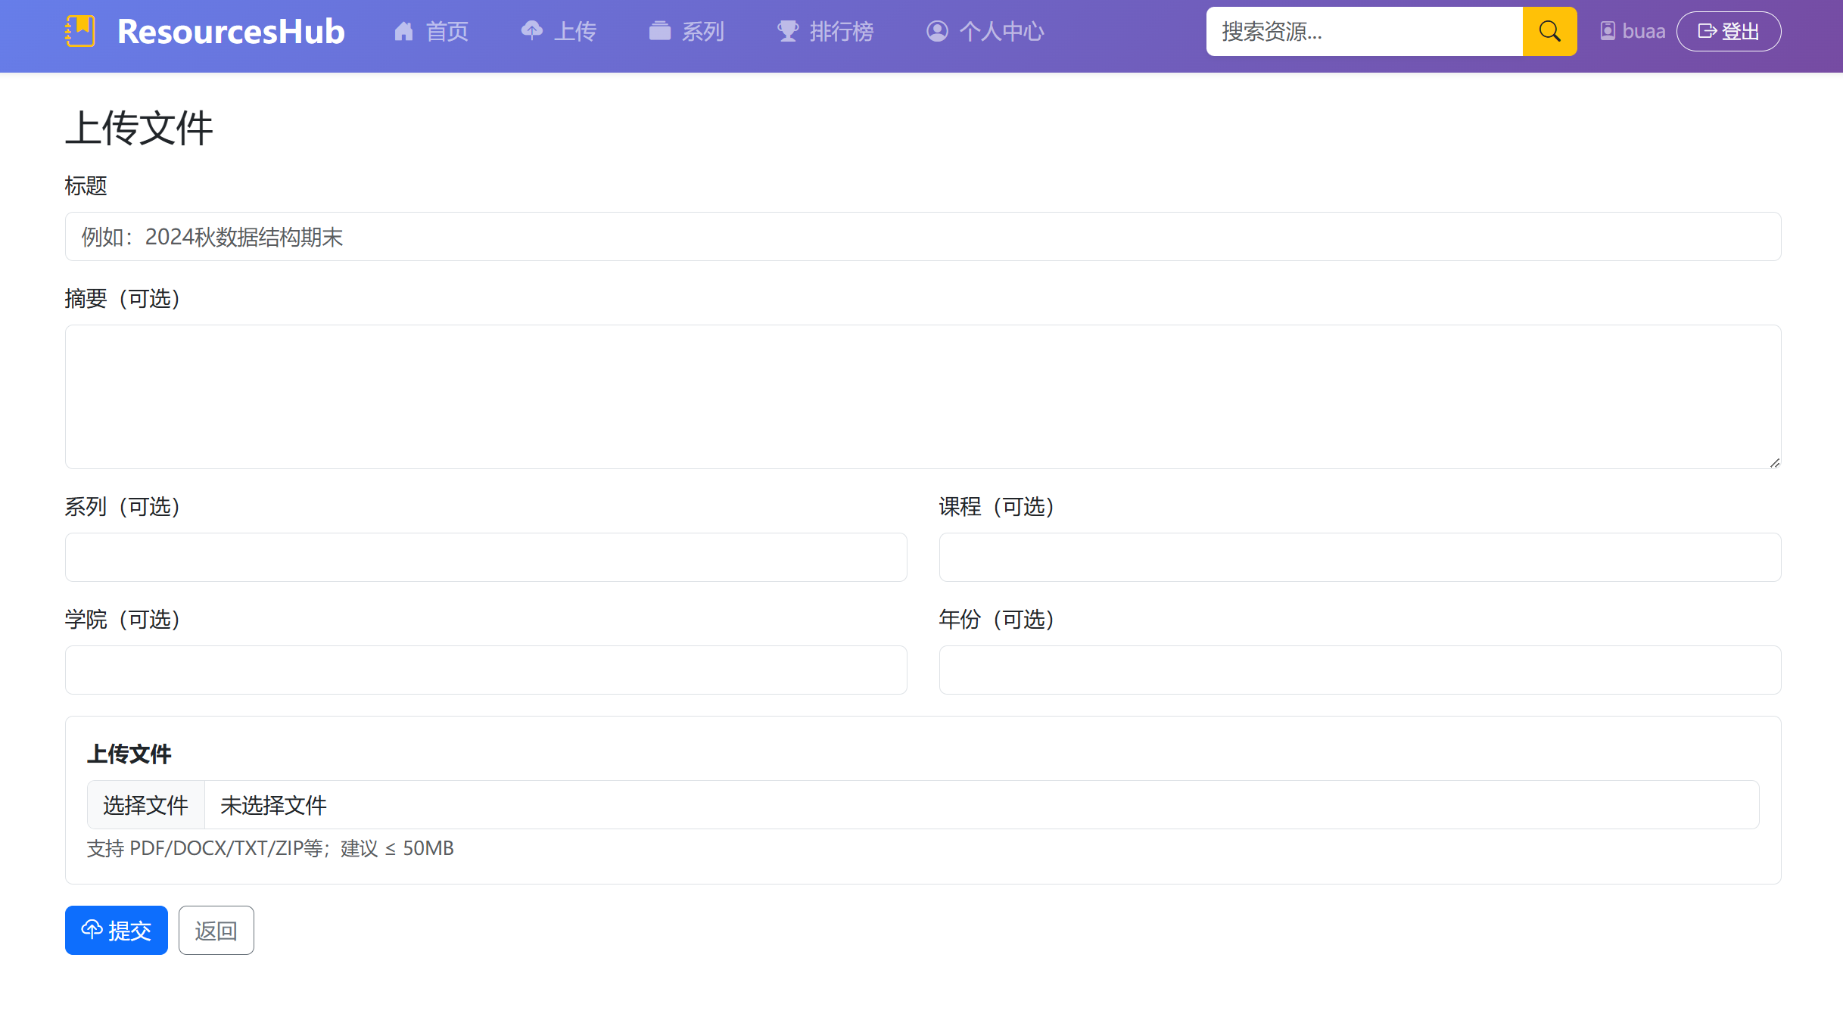Image resolution: width=1843 pixels, height=1026 pixels.
Task: Click the collection icon beside 系列
Action: (x=659, y=32)
